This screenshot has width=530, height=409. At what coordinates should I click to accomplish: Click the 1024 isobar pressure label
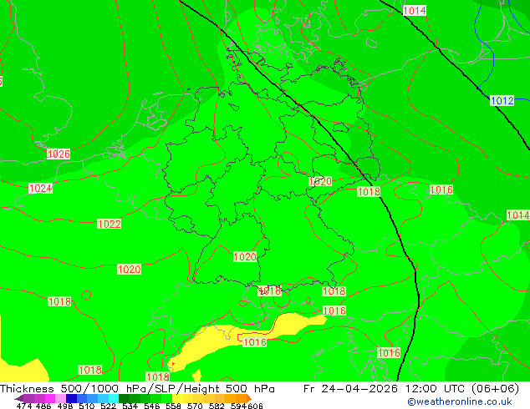click(x=41, y=189)
